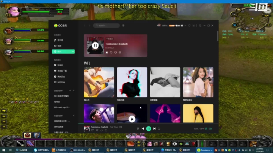Screen dimensions: 273x153
Task: Go forward with the QQ Music forward arrow
Action: point(89,25)
